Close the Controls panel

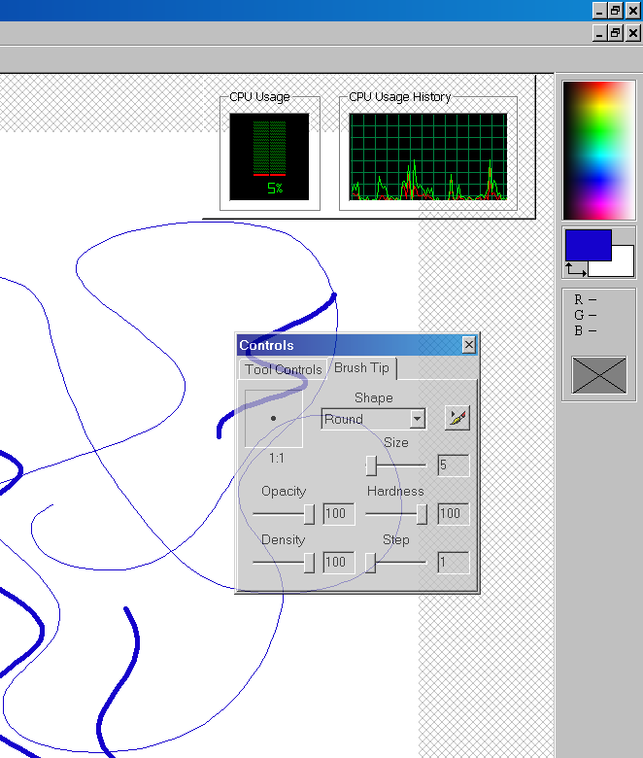tap(468, 345)
